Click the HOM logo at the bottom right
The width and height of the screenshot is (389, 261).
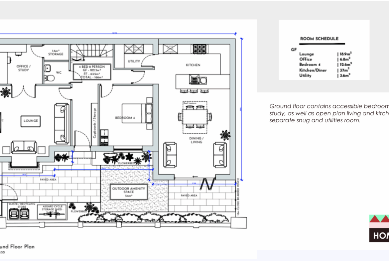[379, 229]
